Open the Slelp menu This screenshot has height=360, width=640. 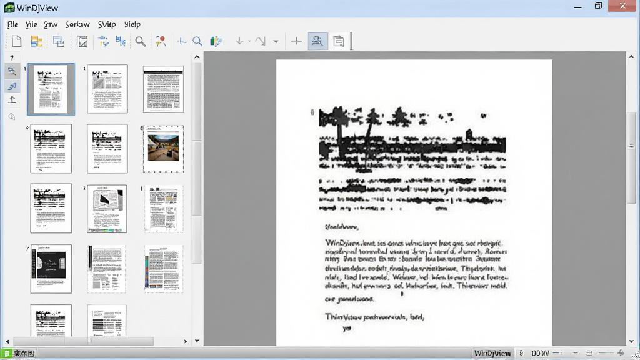132,24
